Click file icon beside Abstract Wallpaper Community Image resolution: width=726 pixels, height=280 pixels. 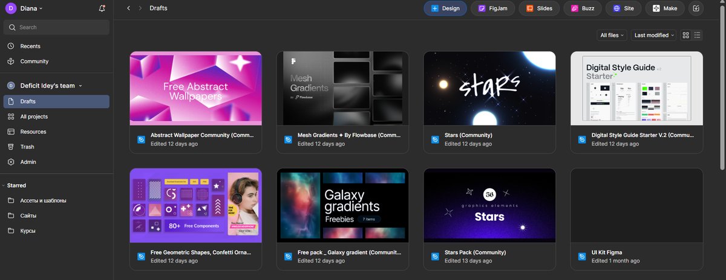pos(141,139)
